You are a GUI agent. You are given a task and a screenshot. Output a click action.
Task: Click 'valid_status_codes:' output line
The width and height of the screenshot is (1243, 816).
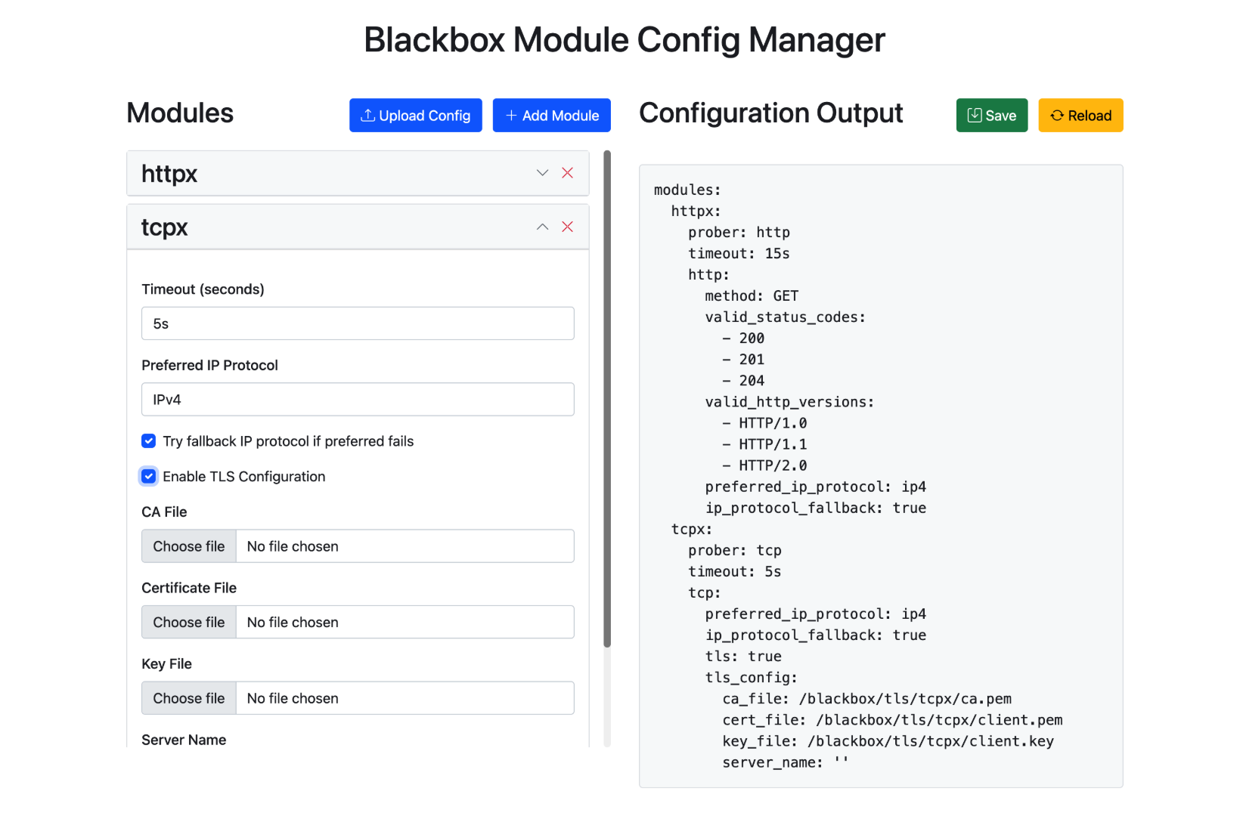pyautogui.click(x=785, y=317)
